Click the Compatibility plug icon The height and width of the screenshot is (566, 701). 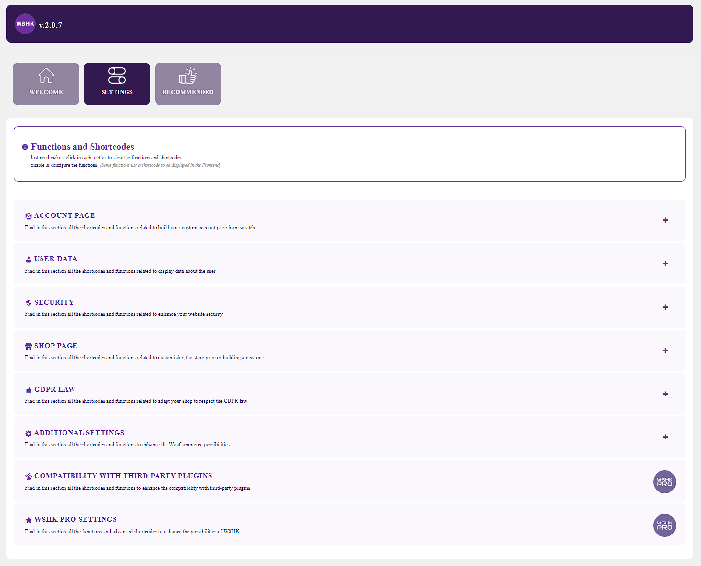tap(29, 476)
